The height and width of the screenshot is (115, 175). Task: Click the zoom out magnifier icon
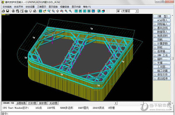(70, 11)
